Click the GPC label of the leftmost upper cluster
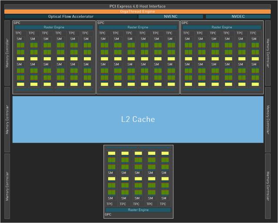The image size is (278, 223). 16,23
